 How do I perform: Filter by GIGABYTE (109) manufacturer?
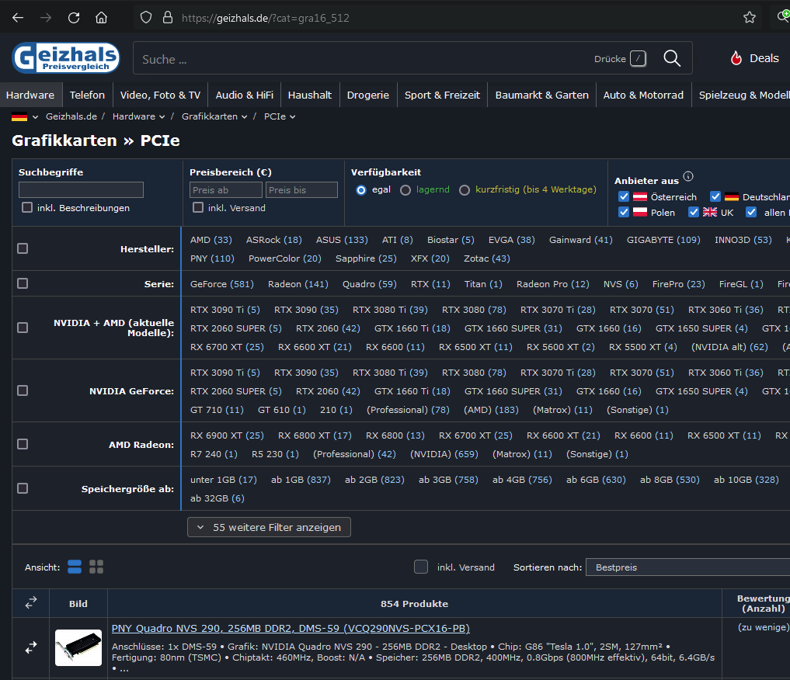[x=663, y=240]
